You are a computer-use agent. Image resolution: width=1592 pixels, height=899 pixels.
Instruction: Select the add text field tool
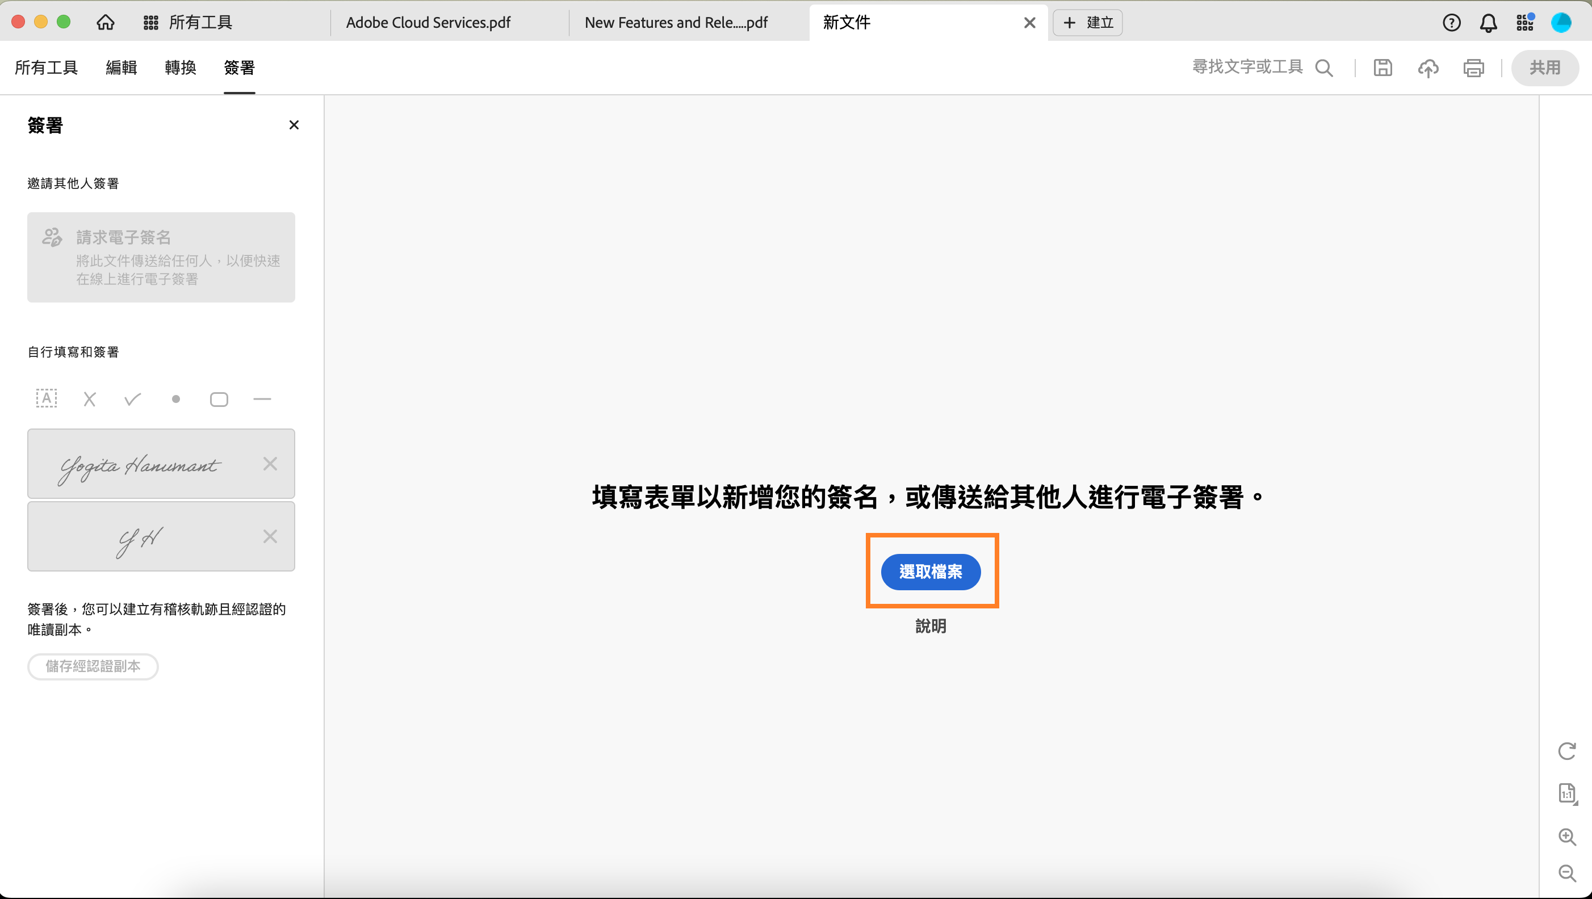click(x=47, y=399)
